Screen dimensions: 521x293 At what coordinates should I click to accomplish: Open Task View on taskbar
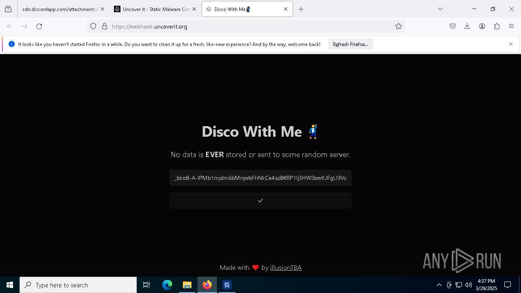pos(147,285)
